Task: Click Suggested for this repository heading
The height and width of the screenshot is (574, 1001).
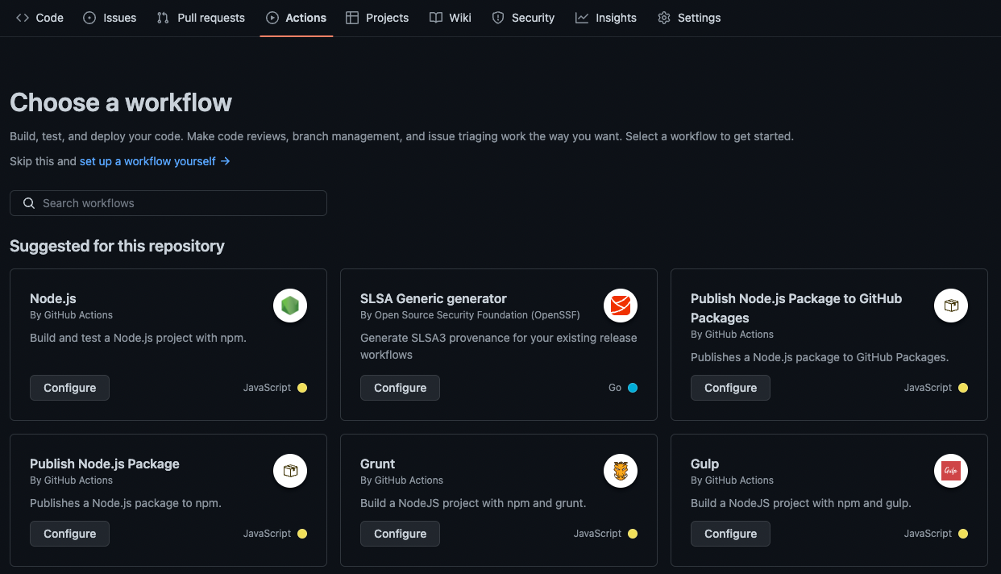Action: tap(117, 246)
